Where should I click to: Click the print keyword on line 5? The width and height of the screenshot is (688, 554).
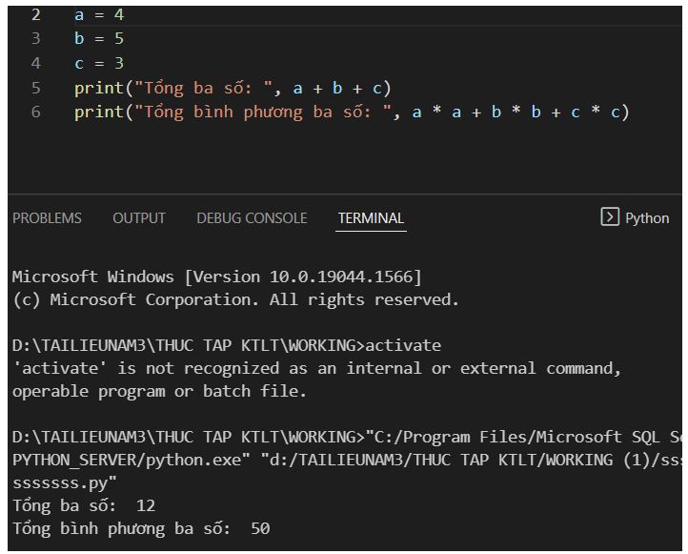click(99, 88)
